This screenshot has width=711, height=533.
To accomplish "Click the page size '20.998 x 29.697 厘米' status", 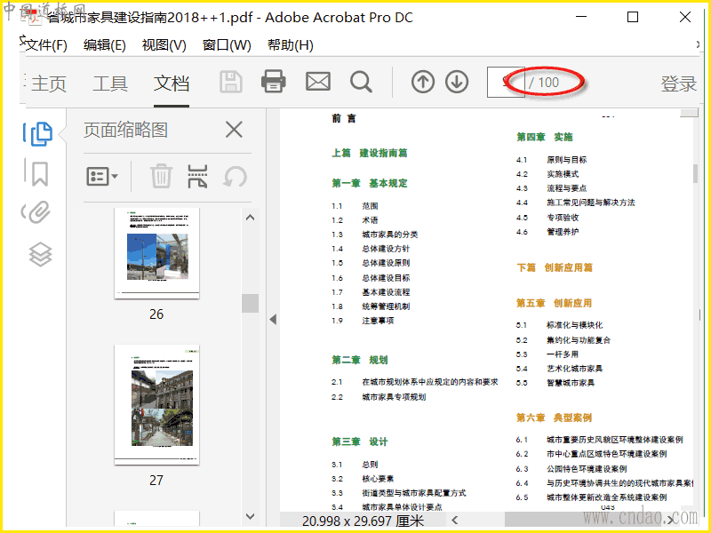I will (x=363, y=521).
